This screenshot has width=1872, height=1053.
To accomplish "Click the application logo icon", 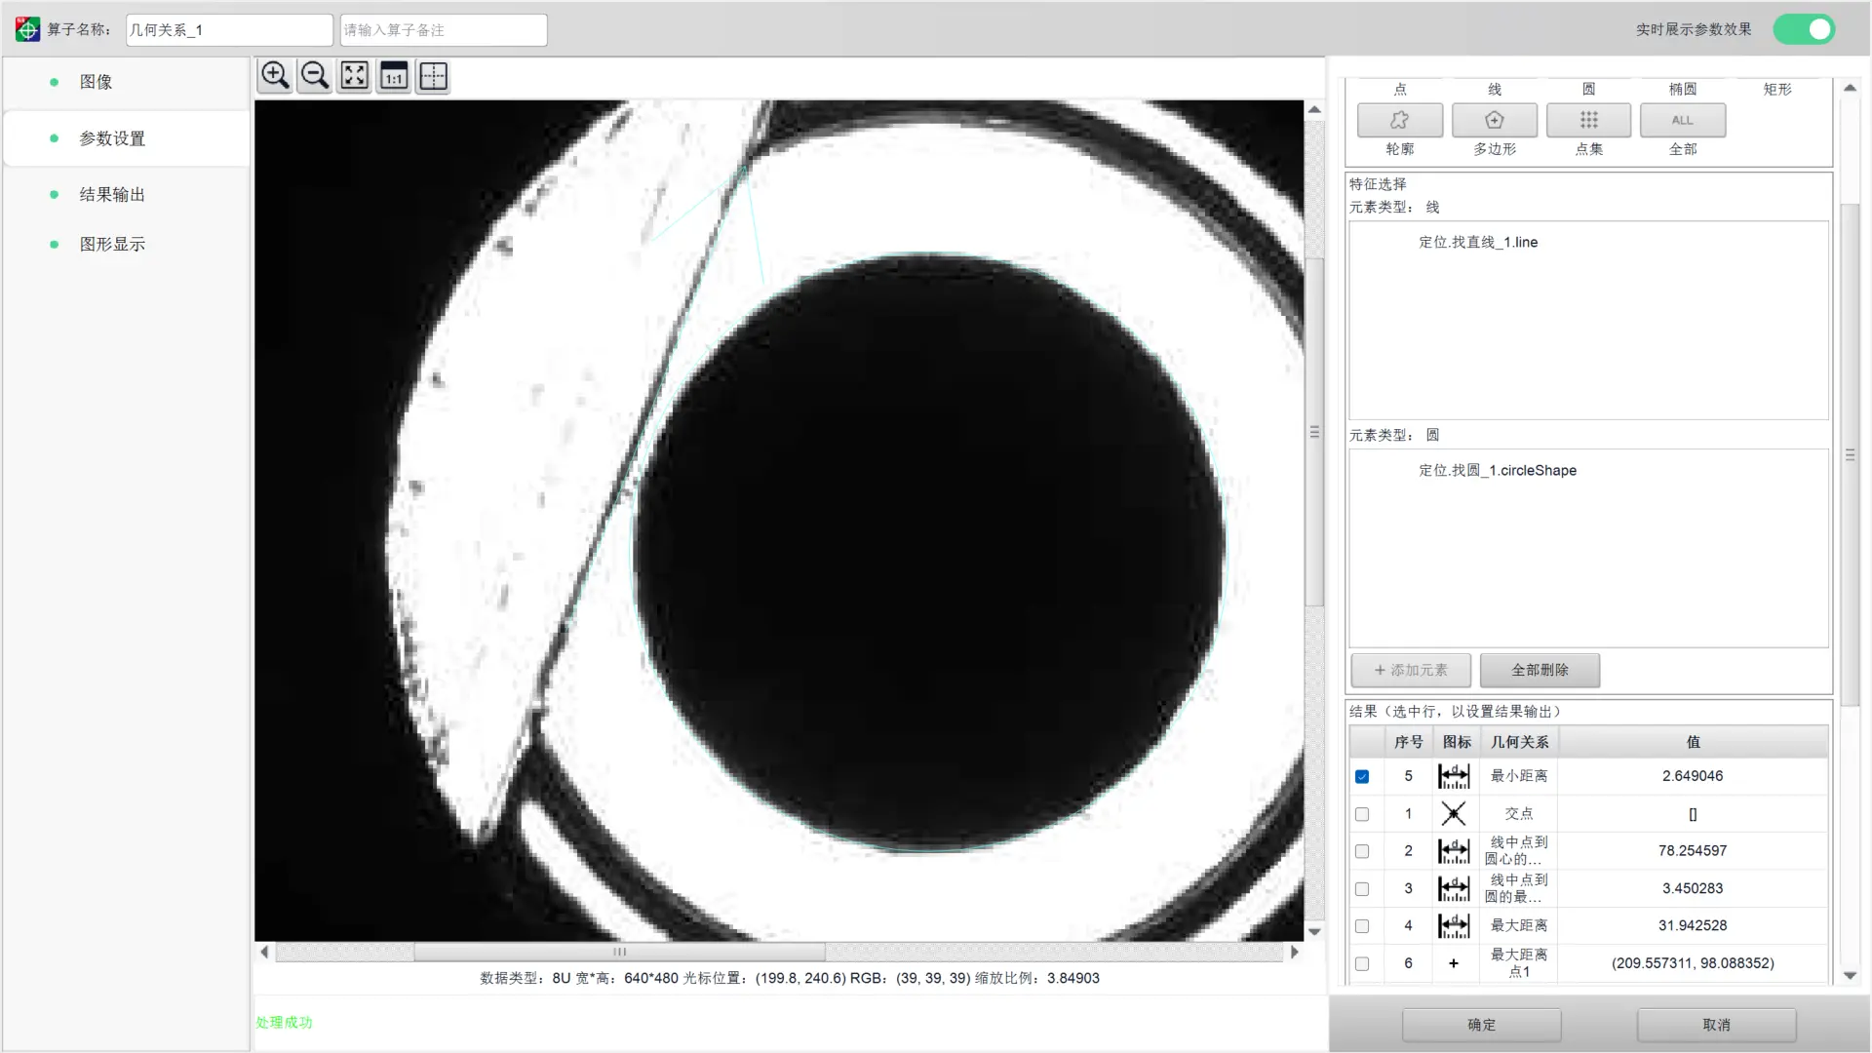I will point(27,29).
